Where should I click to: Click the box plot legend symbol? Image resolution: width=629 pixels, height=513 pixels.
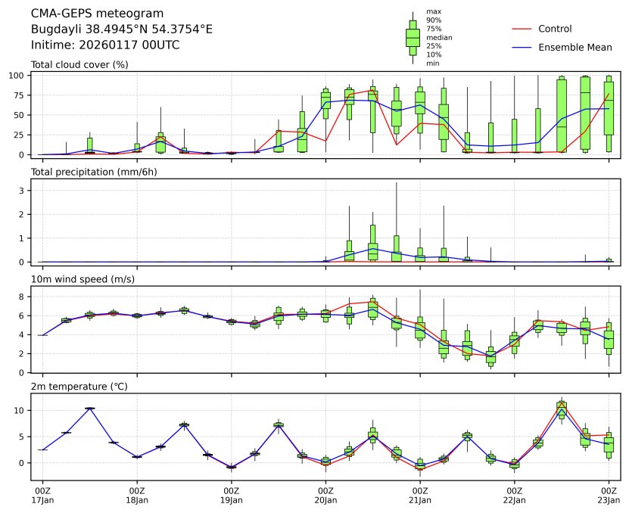pyautogui.click(x=413, y=38)
